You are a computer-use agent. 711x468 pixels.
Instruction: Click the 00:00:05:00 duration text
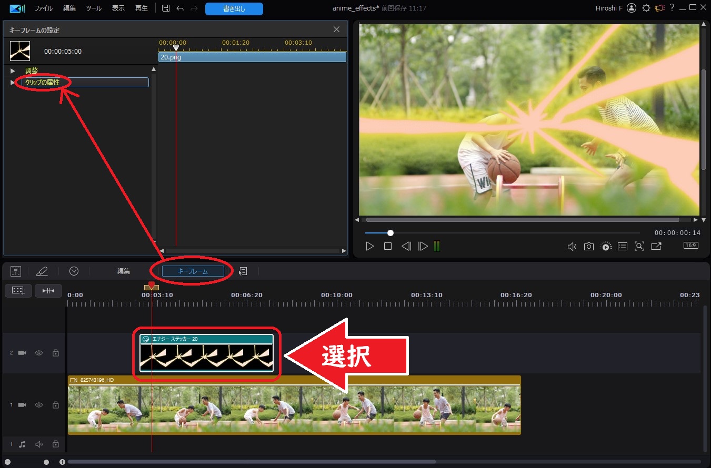63,52
